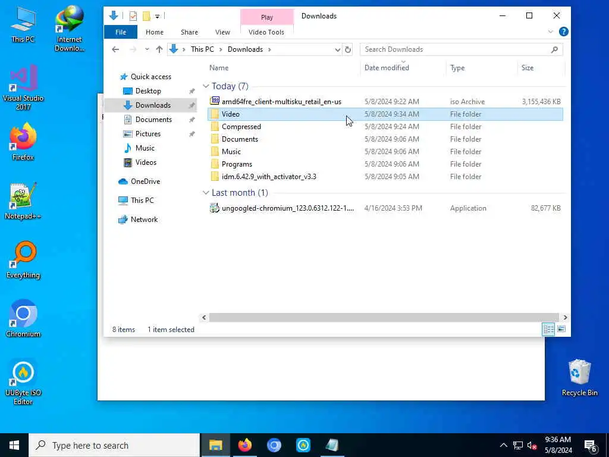Sort by the Name column header
Screen dimensions: 609x457
[x=284, y=68]
